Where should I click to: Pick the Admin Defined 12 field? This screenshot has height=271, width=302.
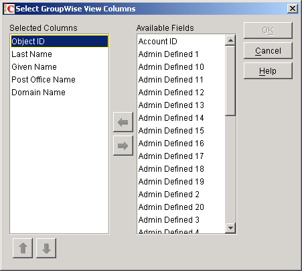[181, 93]
